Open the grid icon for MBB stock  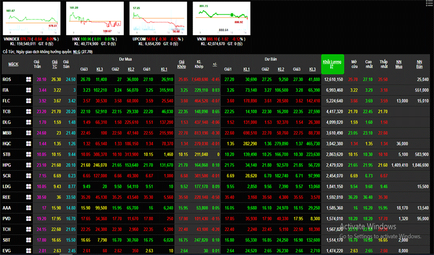(x=28, y=132)
